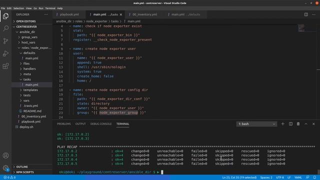Expand the files folder
Screen dimensions: 320x180
click(x=26, y=63)
